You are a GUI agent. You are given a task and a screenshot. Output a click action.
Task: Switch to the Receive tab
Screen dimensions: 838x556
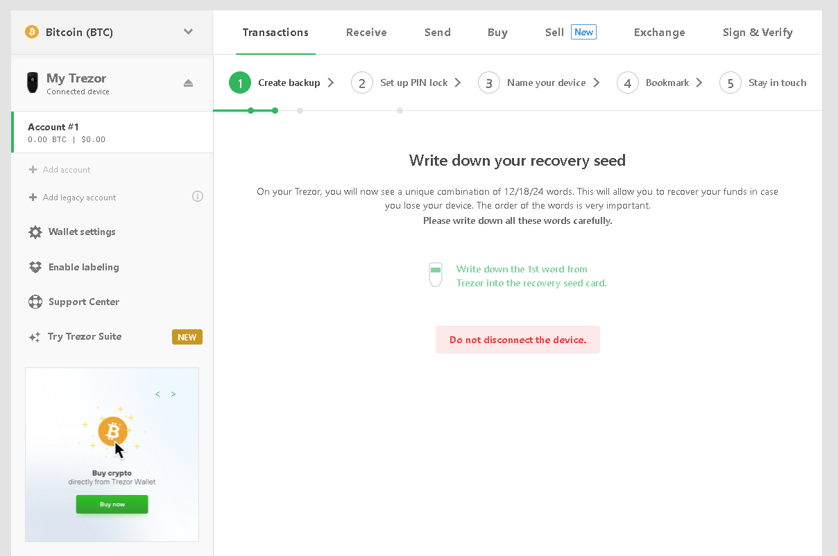[x=366, y=33]
